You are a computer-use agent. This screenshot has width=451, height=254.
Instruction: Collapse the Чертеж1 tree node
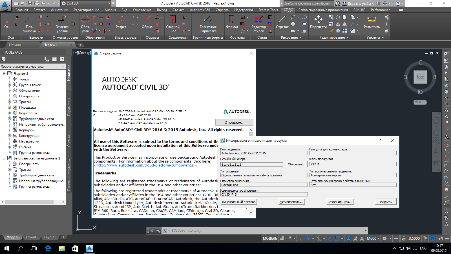click(4, 73)
